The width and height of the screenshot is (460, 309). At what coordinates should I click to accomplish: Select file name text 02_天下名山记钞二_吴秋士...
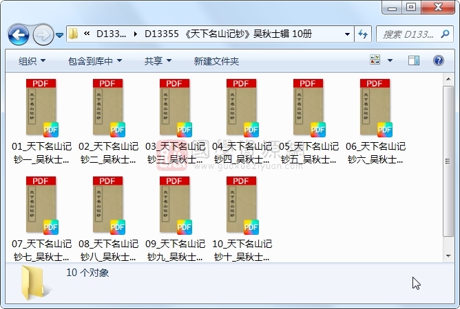[109, 152]
